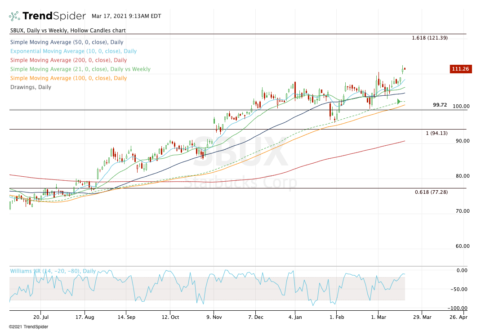Image resolution: width=481 pixels, height=331 pixels.
Task: Click the 1.618 (121.39) Fibonacci label
Action: tap(429, 38)
